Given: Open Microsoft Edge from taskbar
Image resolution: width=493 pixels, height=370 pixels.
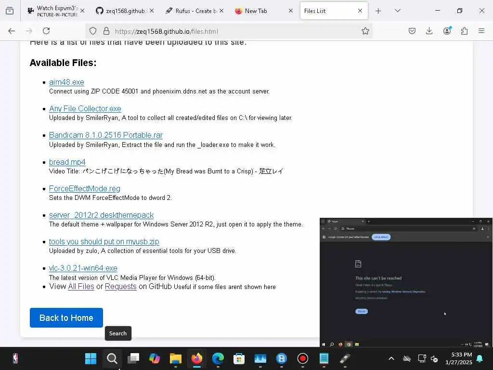Looking at the screenshot, I should [218, 358].
